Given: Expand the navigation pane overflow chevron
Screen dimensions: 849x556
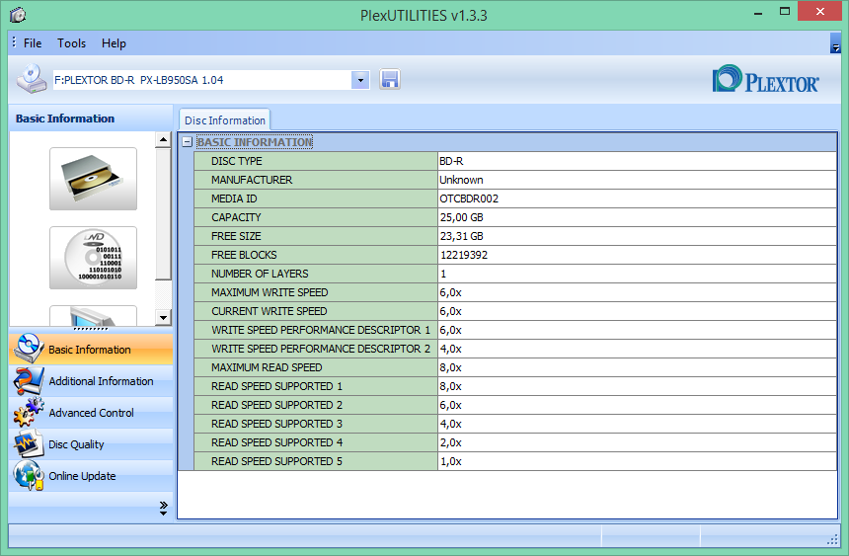Looking at the screenshot, I should (x=164, y=508).
